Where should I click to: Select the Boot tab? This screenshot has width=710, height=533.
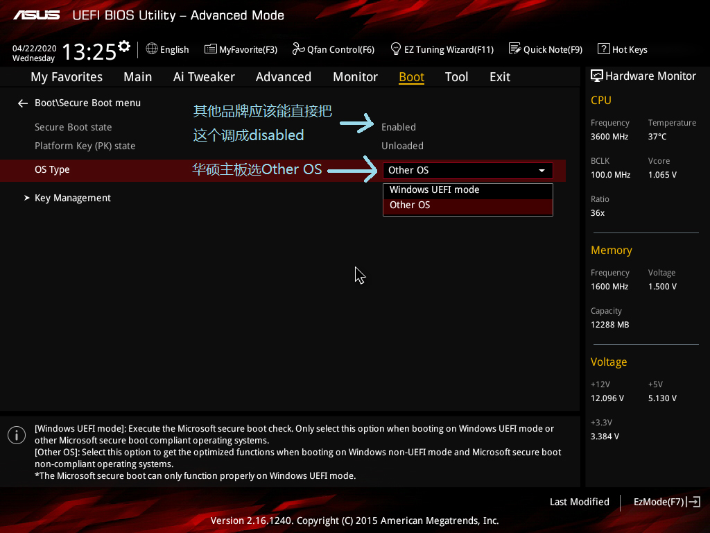(412, 77)
